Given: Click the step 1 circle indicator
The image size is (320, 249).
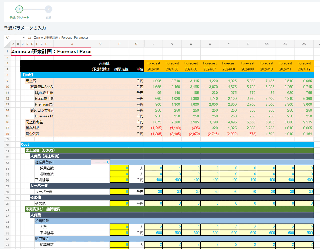Looking at the screenshot, I should coord(19,9).
